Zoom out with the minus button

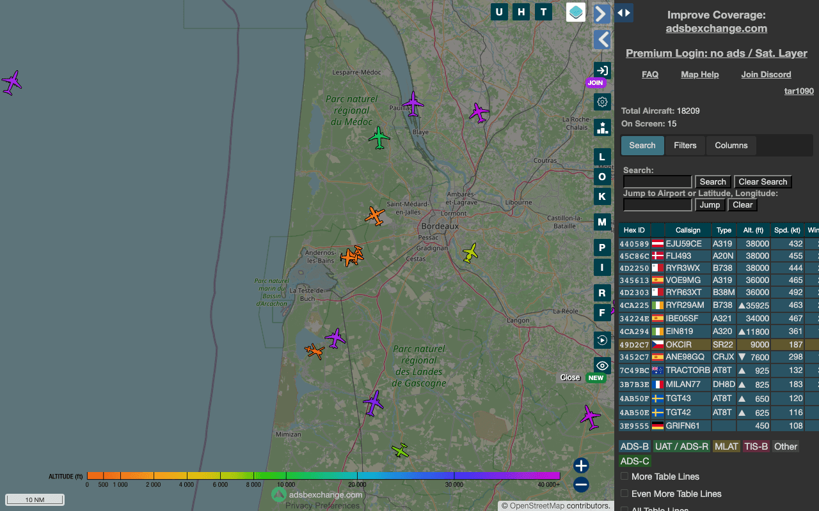581,485
